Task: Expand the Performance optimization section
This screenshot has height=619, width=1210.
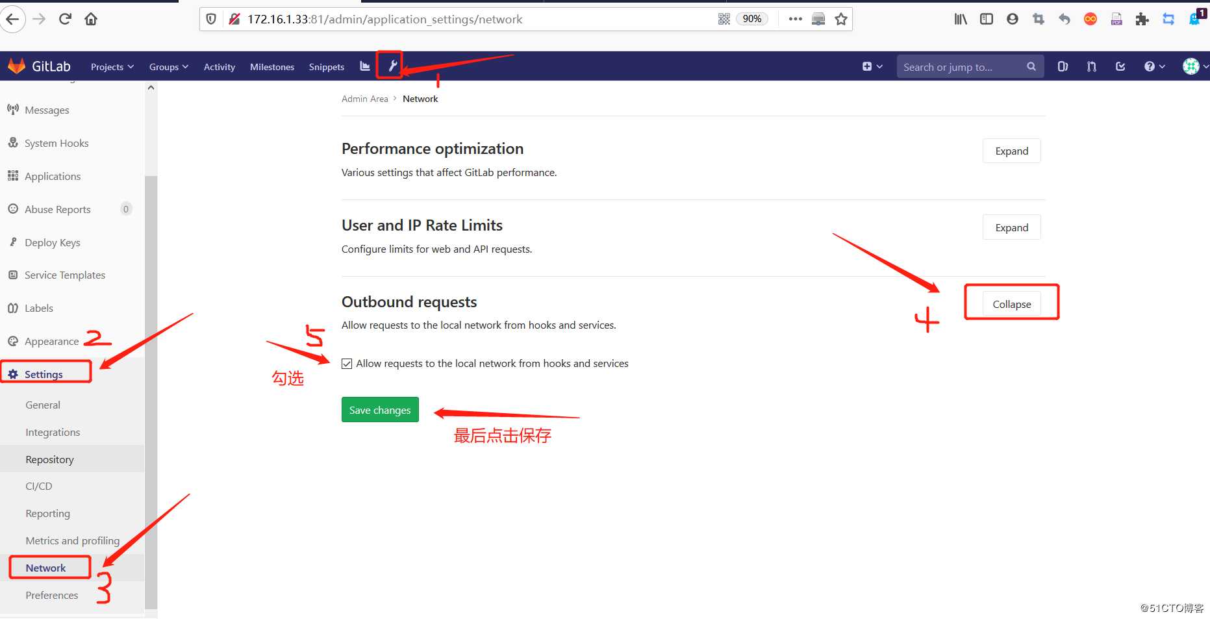Action: point(1011,151)
